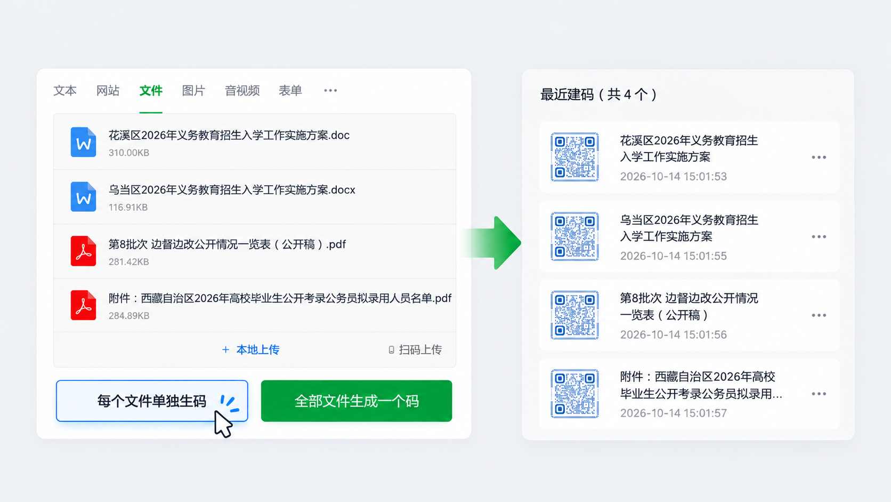Click the PDF icon for 第8批次 file
This screenshot has height=502, width=891.
point(83,251)
